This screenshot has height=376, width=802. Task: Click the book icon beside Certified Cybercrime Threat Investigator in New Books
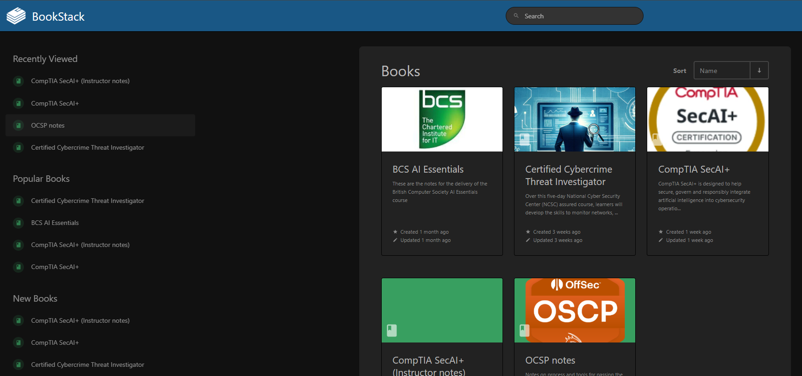(18, 365)
